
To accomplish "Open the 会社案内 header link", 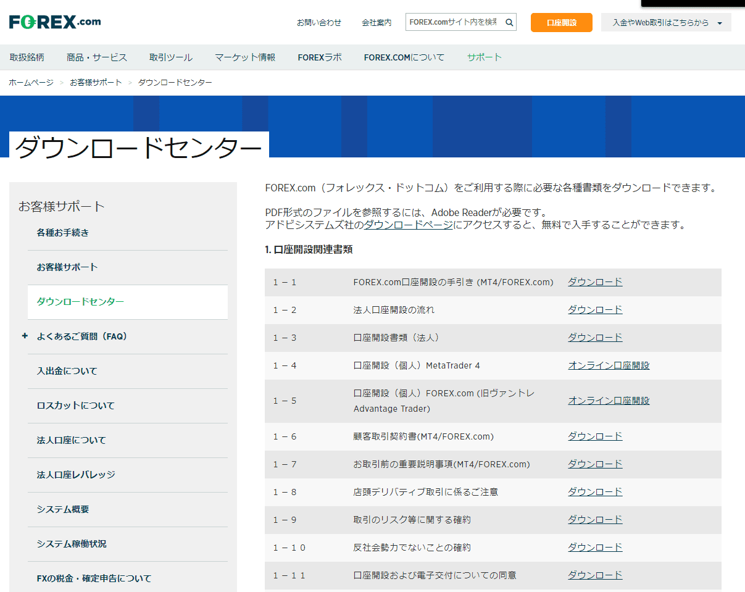I will (377, 23).
